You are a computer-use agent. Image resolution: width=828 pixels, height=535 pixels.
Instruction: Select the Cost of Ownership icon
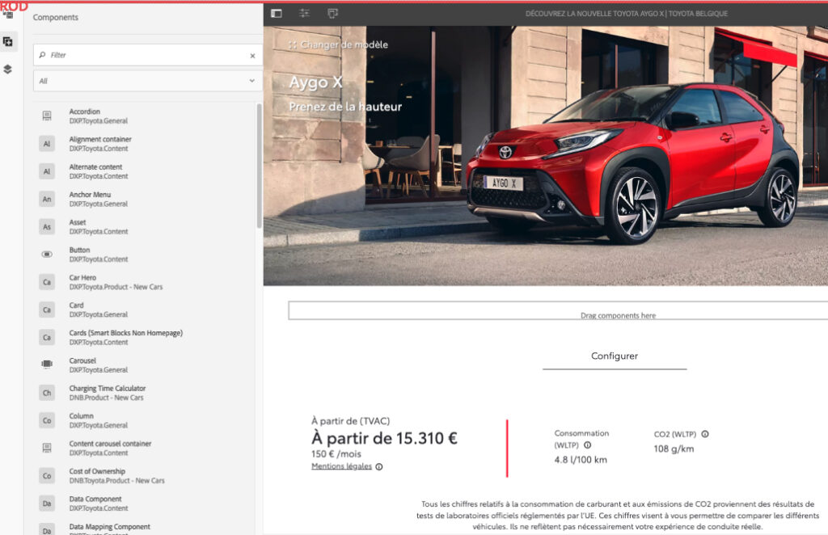(x=47, y=476)
